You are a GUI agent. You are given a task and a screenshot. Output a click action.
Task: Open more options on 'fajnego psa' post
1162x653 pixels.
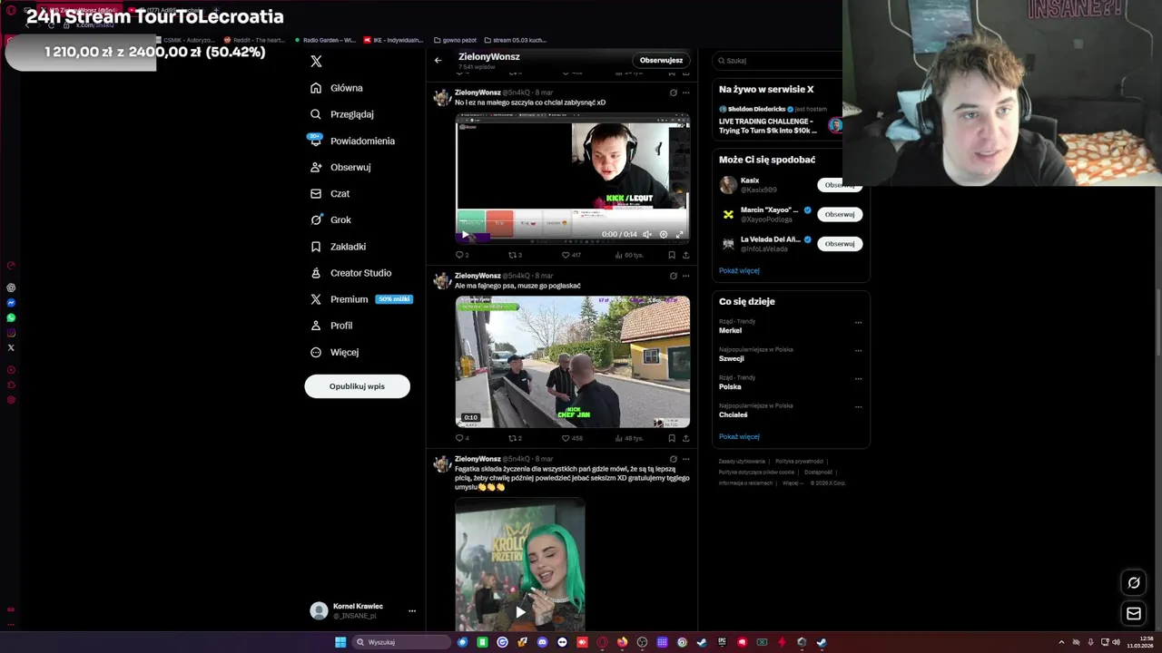coord(685,276)
